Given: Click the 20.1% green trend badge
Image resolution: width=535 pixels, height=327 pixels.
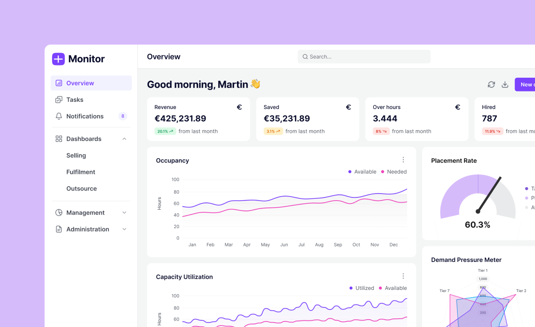Looking at the screenshot, I should click(x=165, y=131).
